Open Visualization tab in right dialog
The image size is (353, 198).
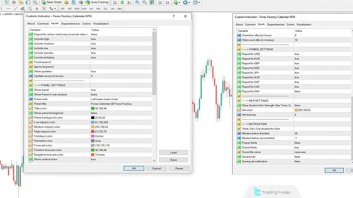304,25
